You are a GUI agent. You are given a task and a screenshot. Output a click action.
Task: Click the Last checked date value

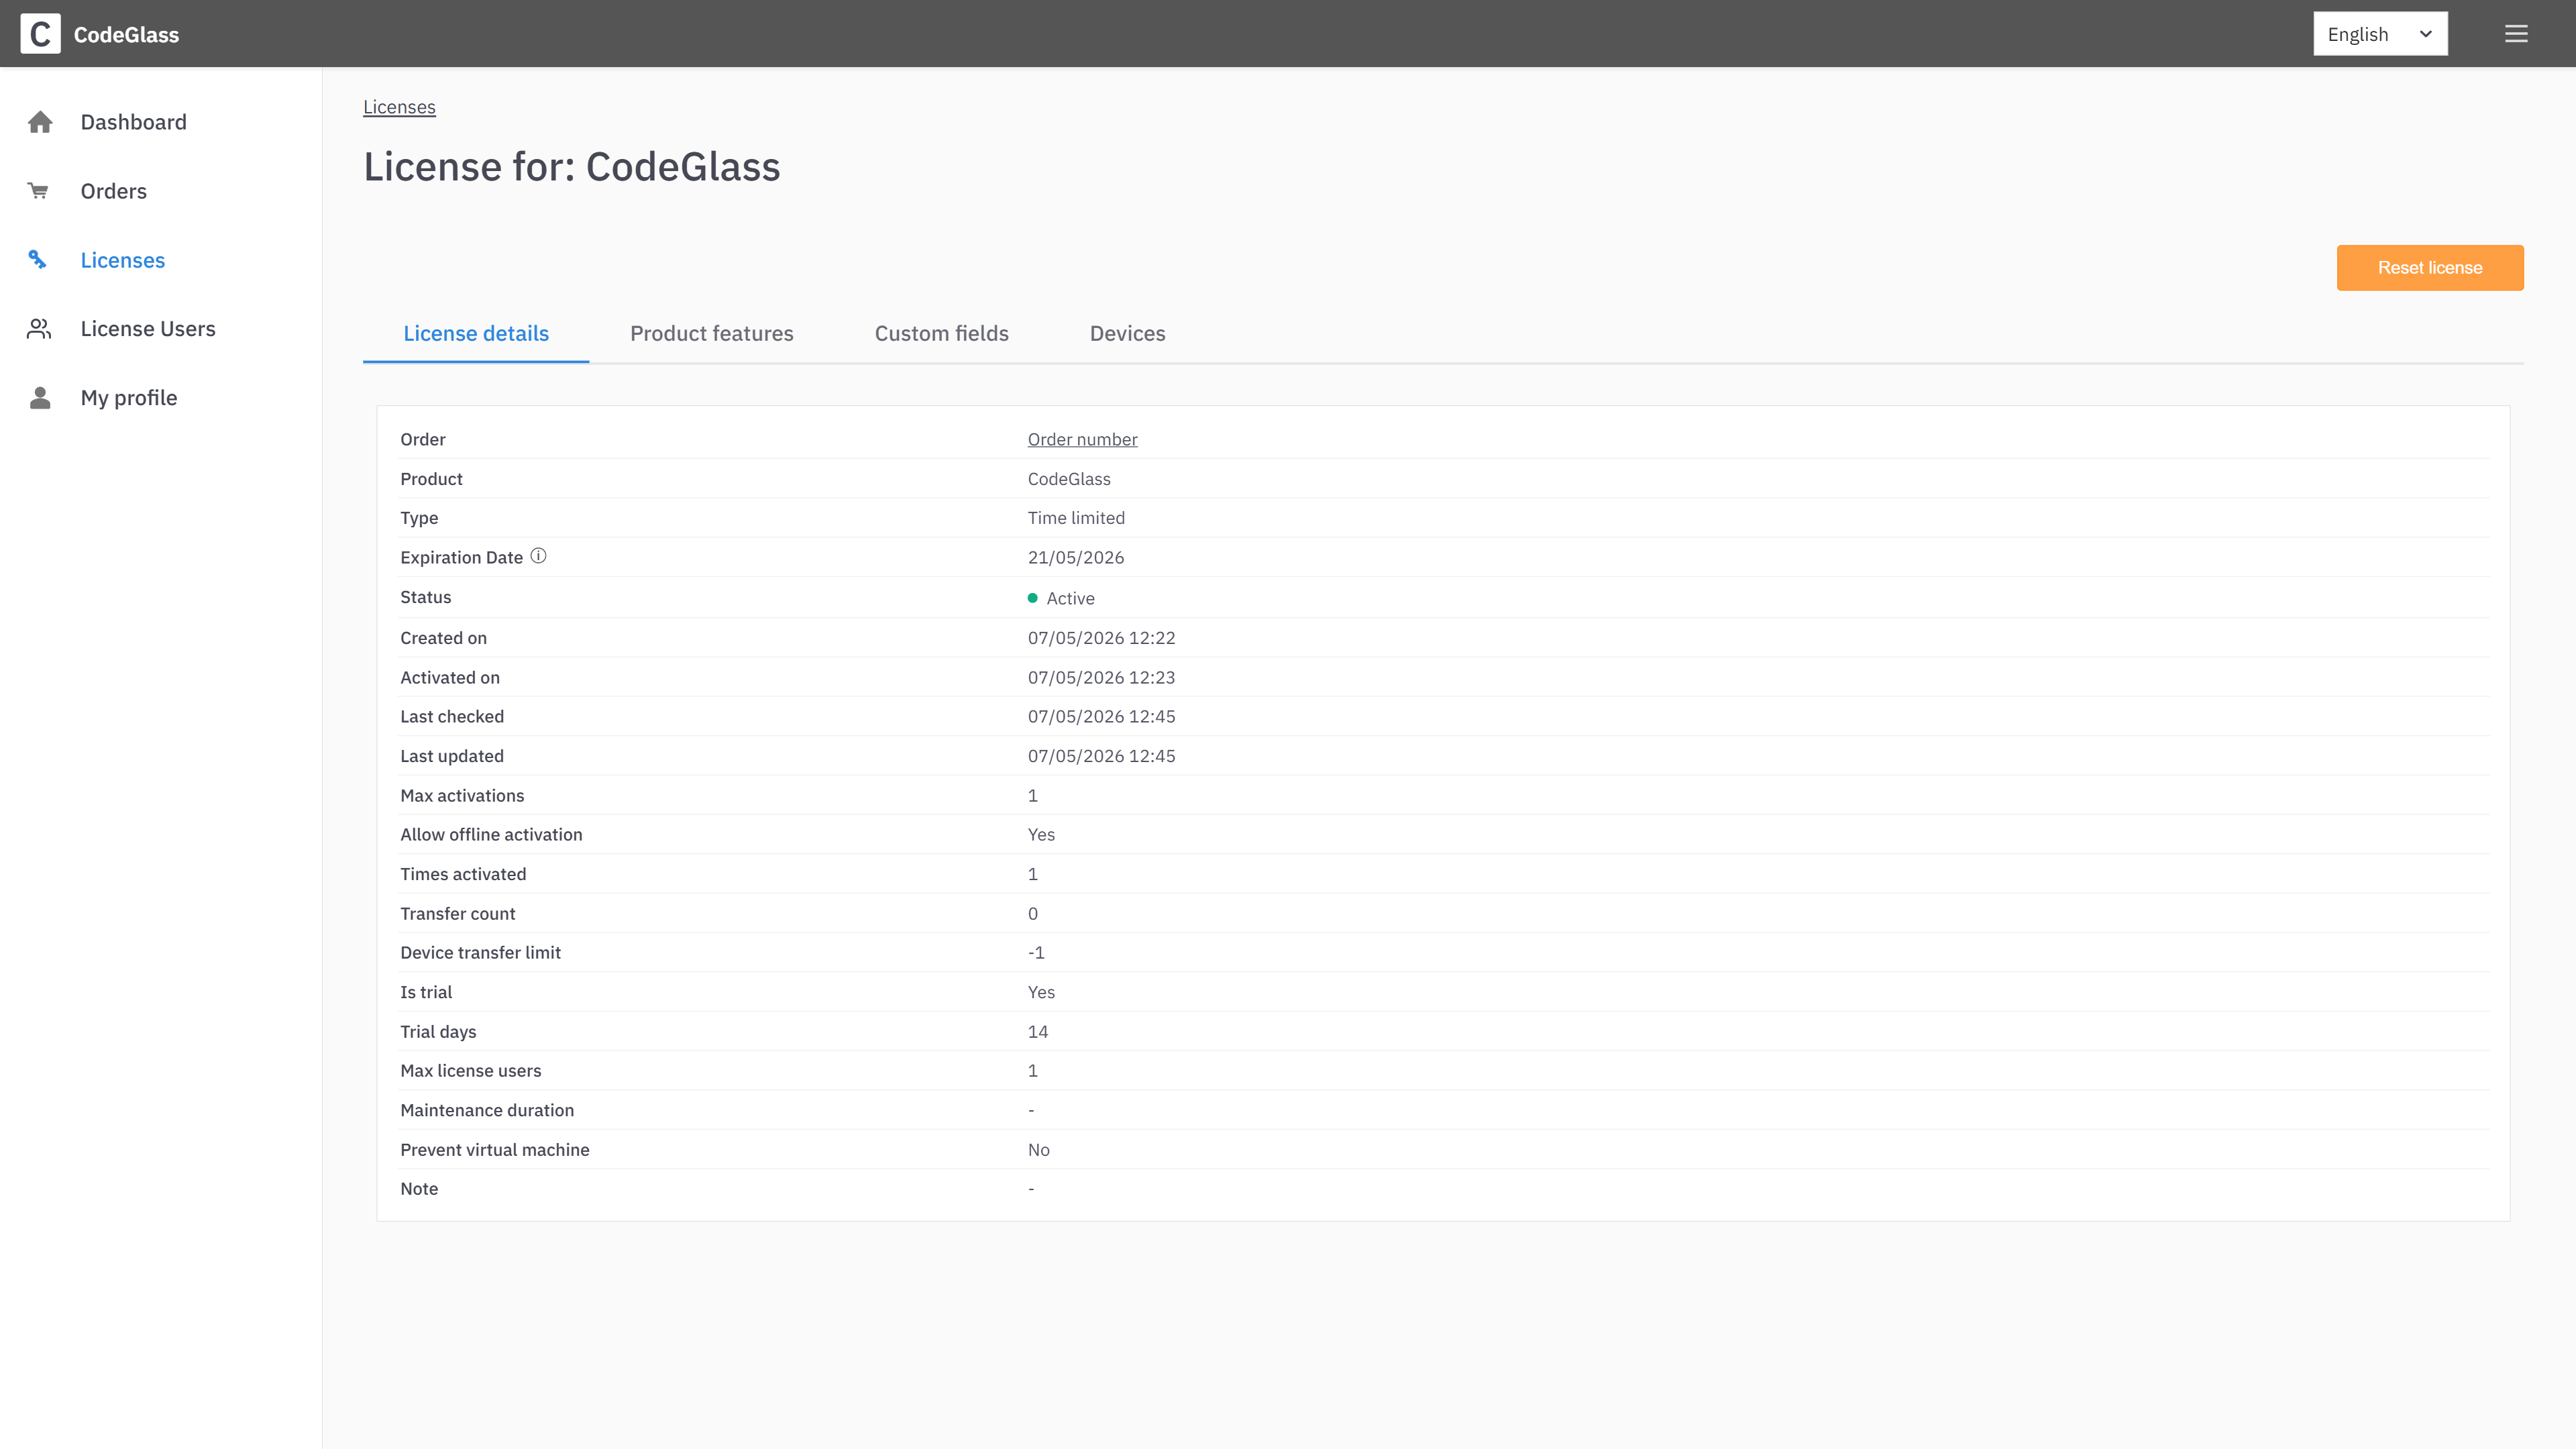pyautogui.click(x=1101, y=716)
